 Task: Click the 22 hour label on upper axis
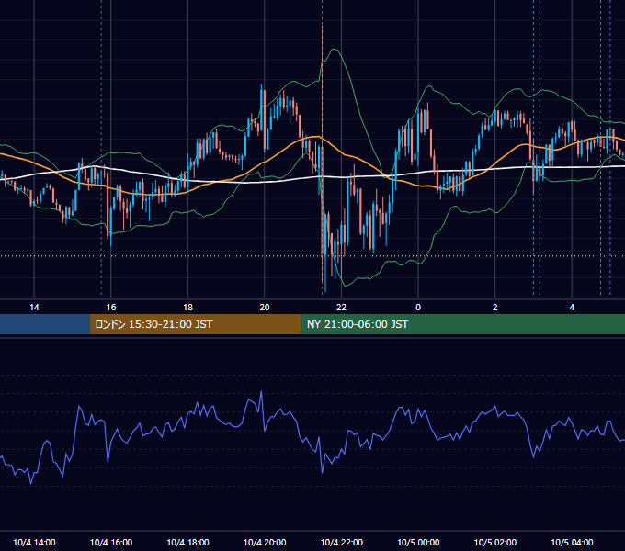[341, 308]
